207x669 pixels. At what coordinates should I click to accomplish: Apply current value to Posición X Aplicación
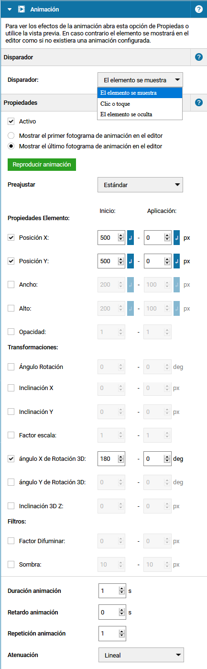coord(177,237)
